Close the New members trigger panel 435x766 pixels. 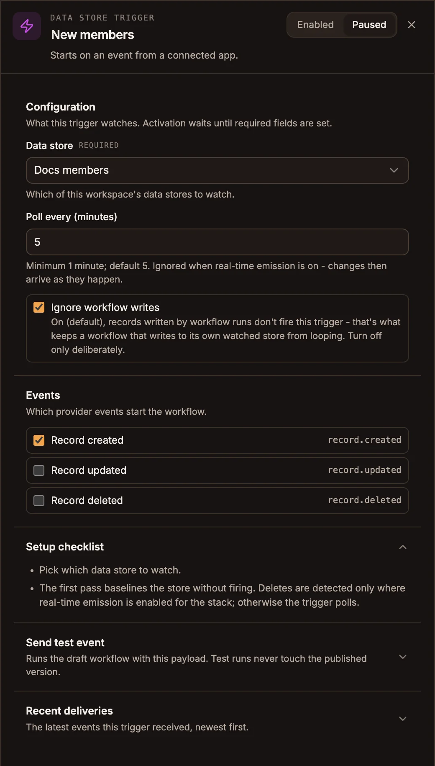click(x=412, y=25)
